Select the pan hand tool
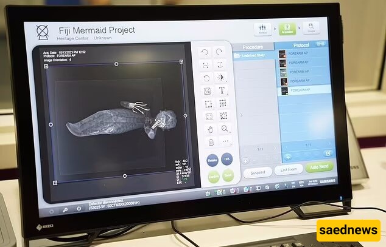 click(x=210, y=129)
